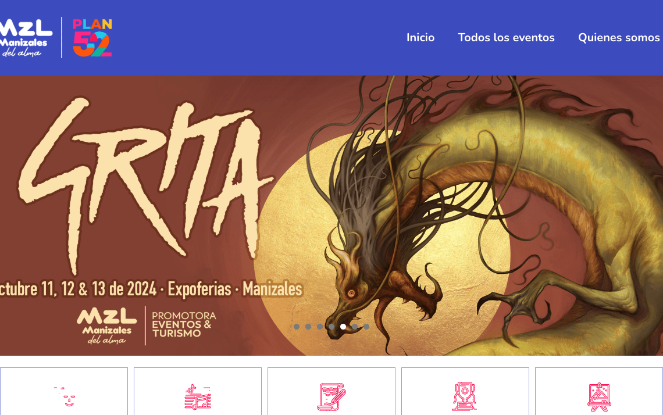Open Todos los eventos in the navigation
This screenshot has height=415, width=663.
(x=506, y=38)
